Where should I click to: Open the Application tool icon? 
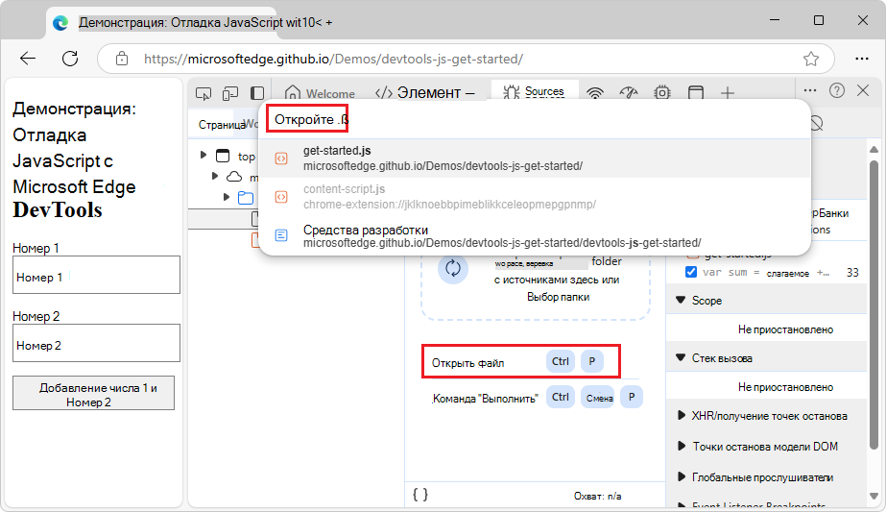696,92
